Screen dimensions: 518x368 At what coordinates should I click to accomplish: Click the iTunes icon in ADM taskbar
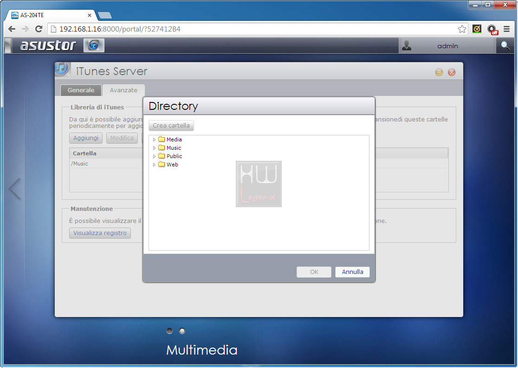94,45
